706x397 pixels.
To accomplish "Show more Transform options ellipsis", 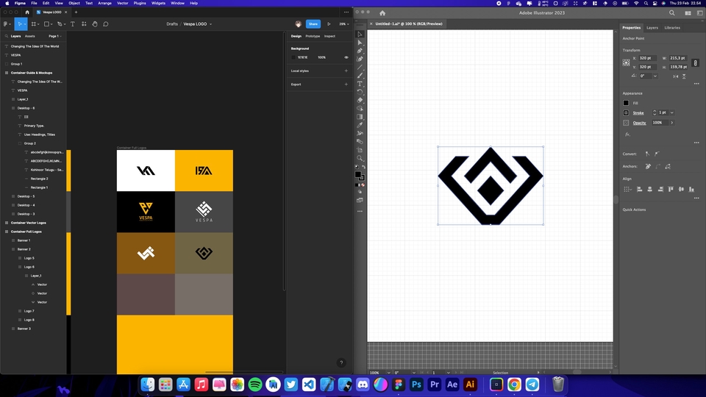I will (x=696, y=84).
